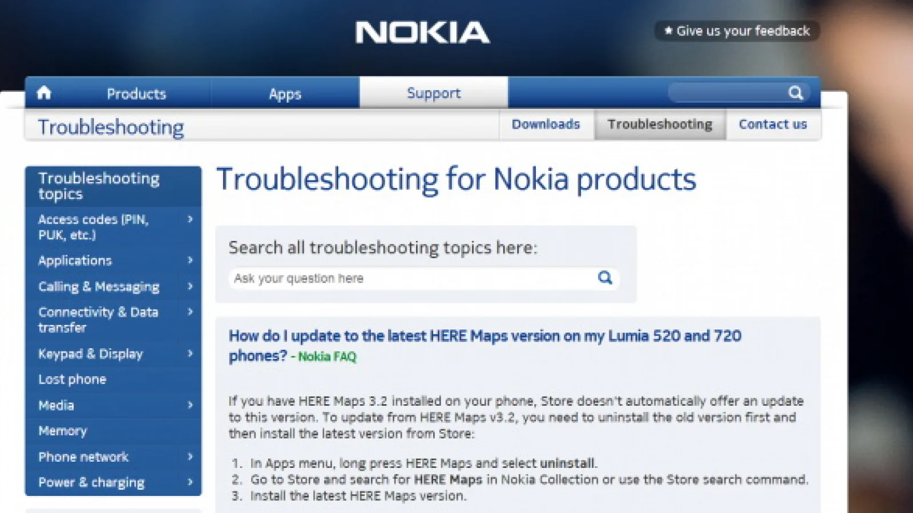913x513 pixels.
Task: Click paragraph starting 'If you have HERE Maps 3.2'
Action: point(516,417)
